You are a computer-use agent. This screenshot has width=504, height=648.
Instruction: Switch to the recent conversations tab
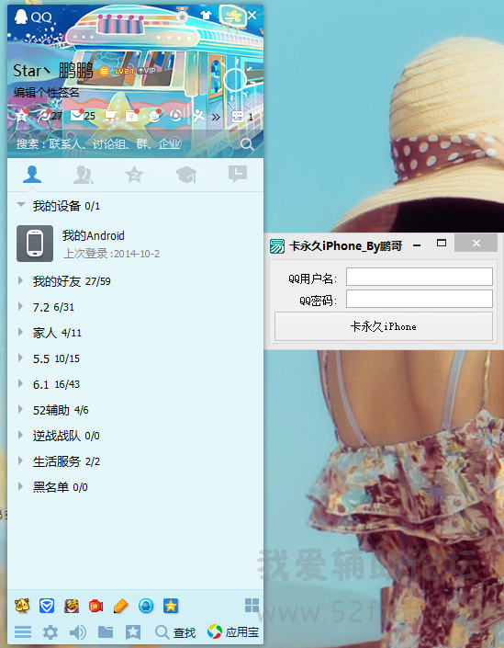pos(238,174)
